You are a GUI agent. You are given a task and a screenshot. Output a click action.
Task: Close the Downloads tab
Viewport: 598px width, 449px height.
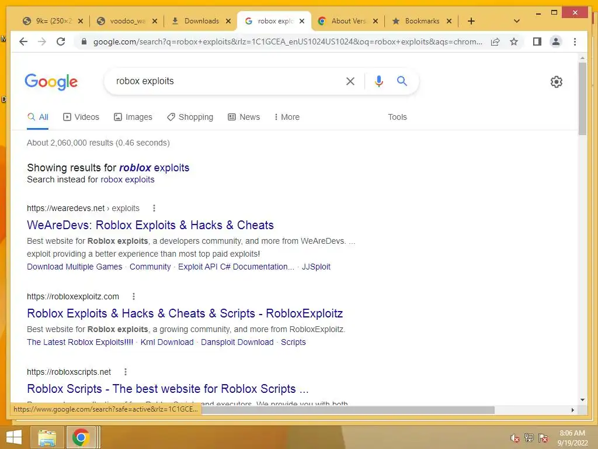point(228,21)
